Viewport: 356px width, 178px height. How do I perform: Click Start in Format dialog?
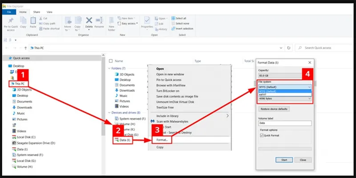[x=284, y=160]
